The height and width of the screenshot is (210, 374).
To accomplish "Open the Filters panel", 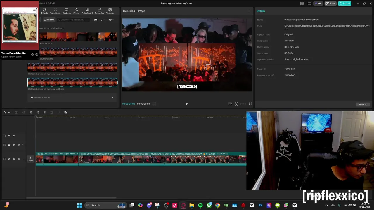I will 76,11.
